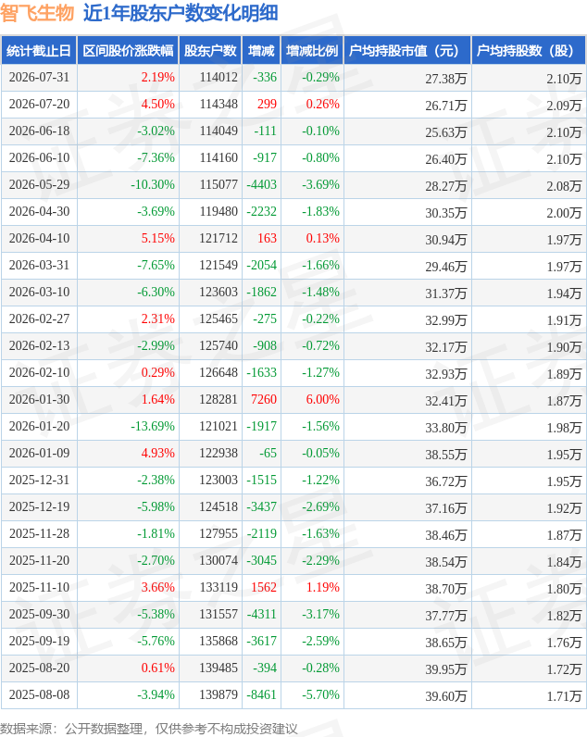Click the 增减 column header
The height and width of the screenshot is (737, 587).
coord(261,50)
